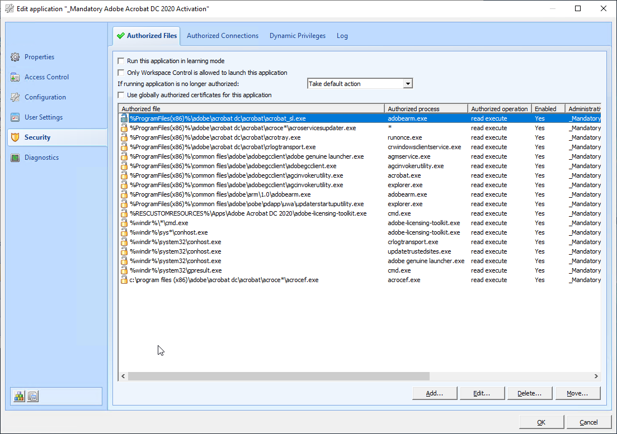Click the Access Control sidebar icon
Viewport: 617px width, 434px height.
(15, 77)
